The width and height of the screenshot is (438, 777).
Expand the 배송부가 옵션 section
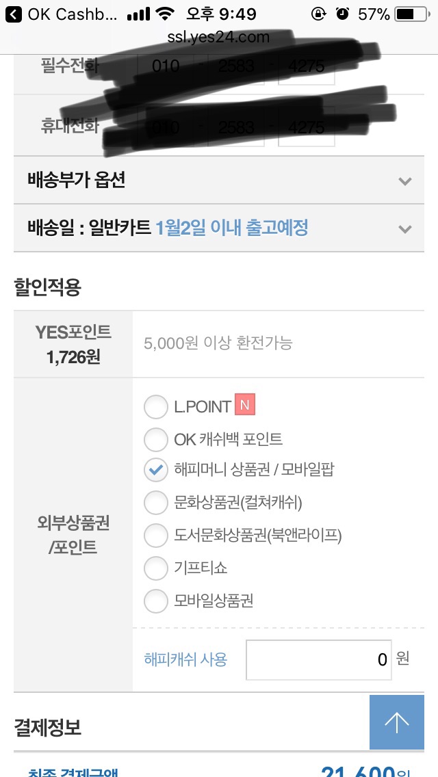[405, 181]
